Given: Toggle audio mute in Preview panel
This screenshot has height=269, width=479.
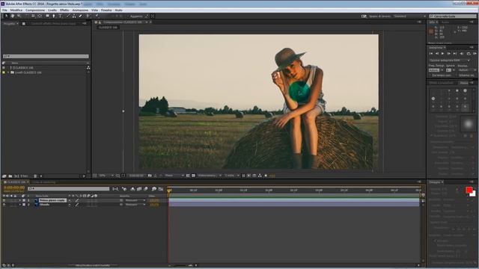Looking at the screenshot, I should pos(462,53).
